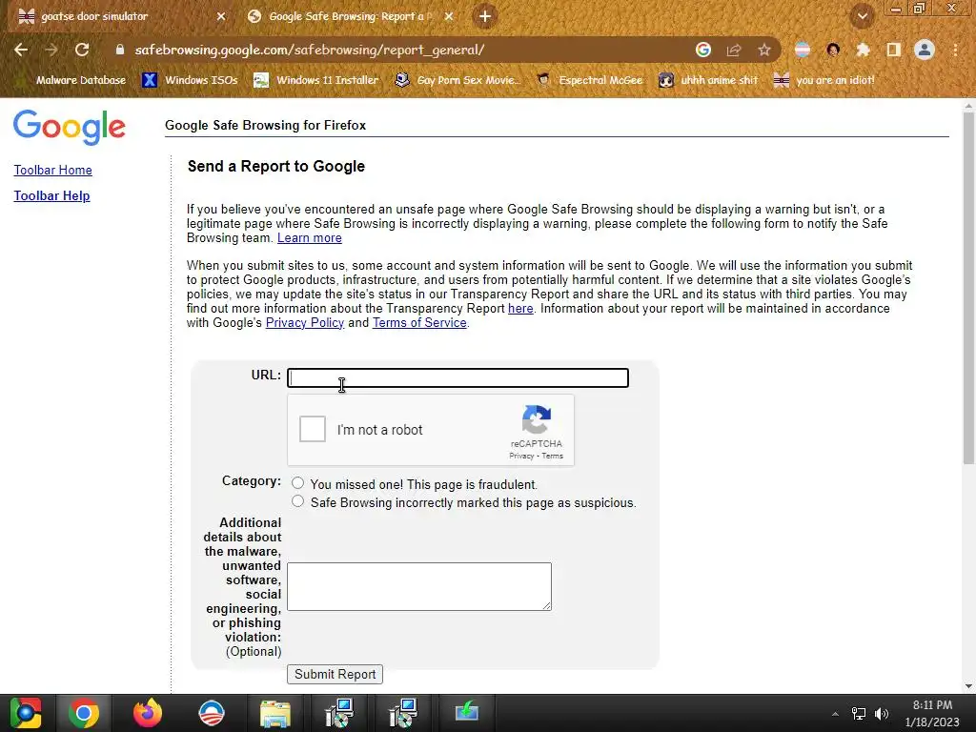Close the Google Safe Browsing tab

[449, 16]
